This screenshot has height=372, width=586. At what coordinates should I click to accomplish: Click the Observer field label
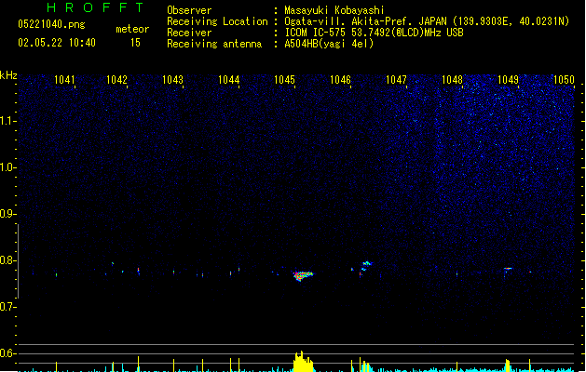pyautogui.click(x=189, y=10)
